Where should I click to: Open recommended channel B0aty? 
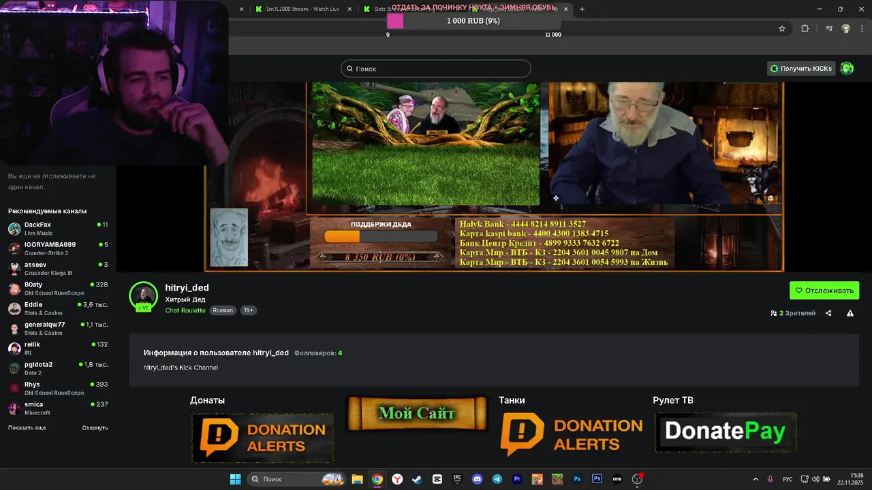pos(58,289)
